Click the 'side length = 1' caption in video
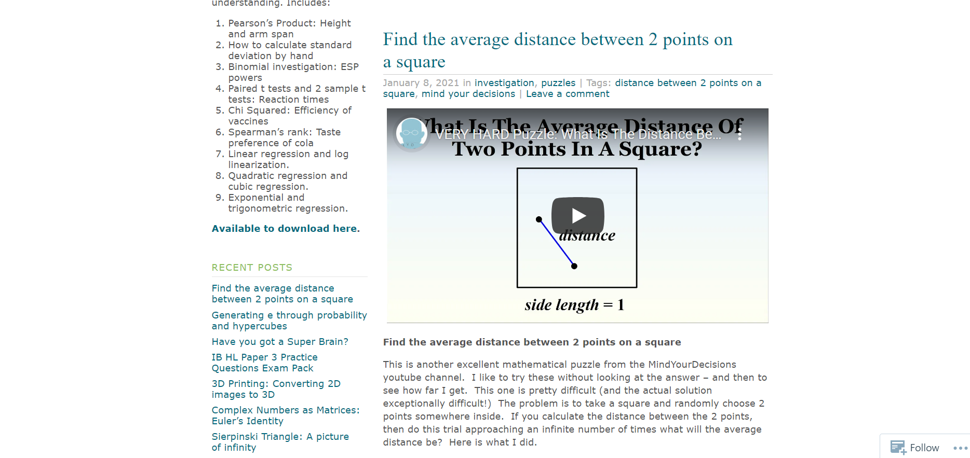 (574, 305)
